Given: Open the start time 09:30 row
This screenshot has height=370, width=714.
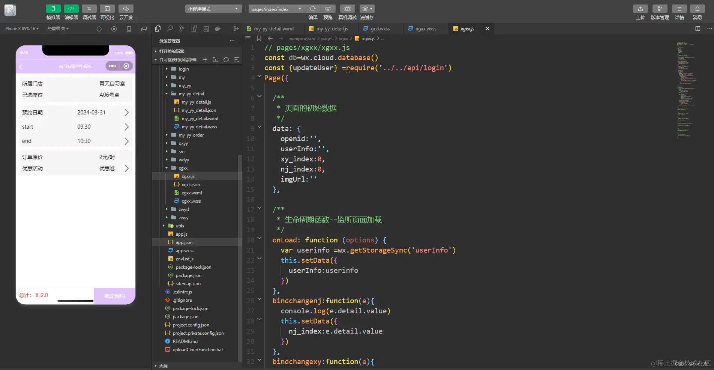Looking at the screenshot, I should click(x=75, y=127).
